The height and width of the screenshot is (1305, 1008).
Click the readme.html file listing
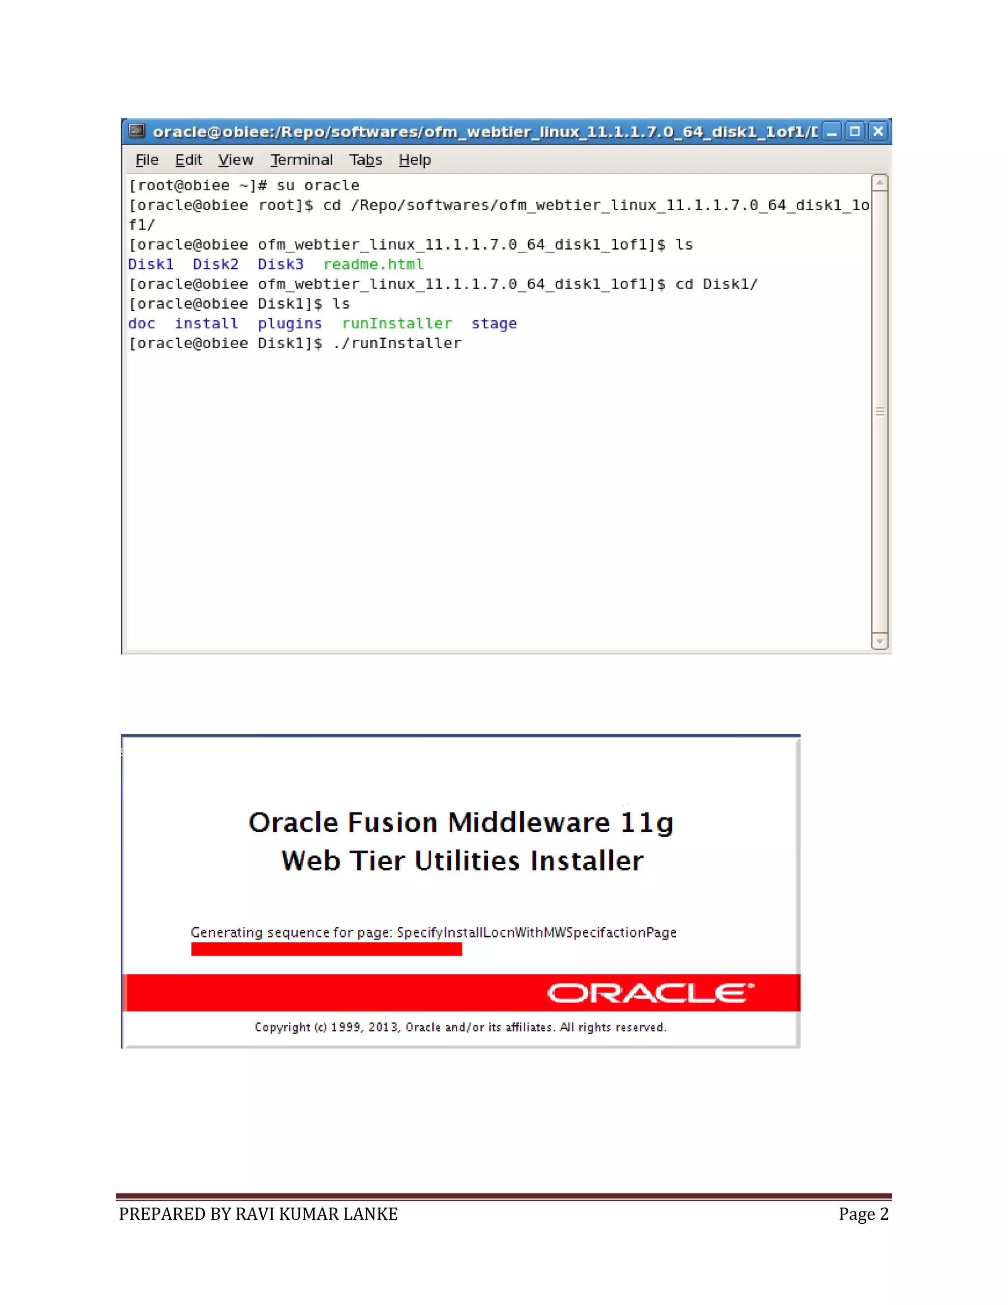tap(373, 265)
